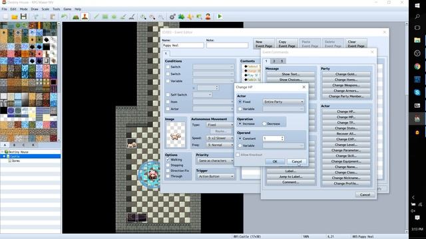This screenshot has width=426, height=239.
Task: Open Freq dropdown showing Normal
Action: (220, 145)
